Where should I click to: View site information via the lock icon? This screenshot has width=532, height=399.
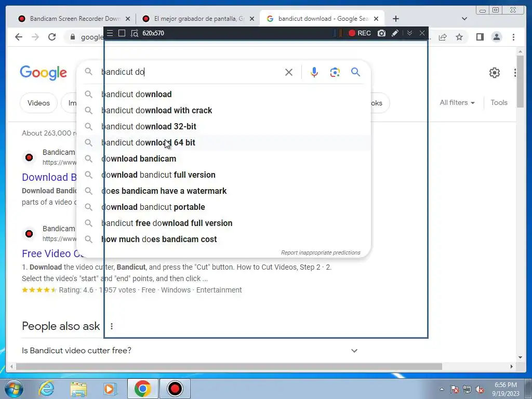coord(73,37)
